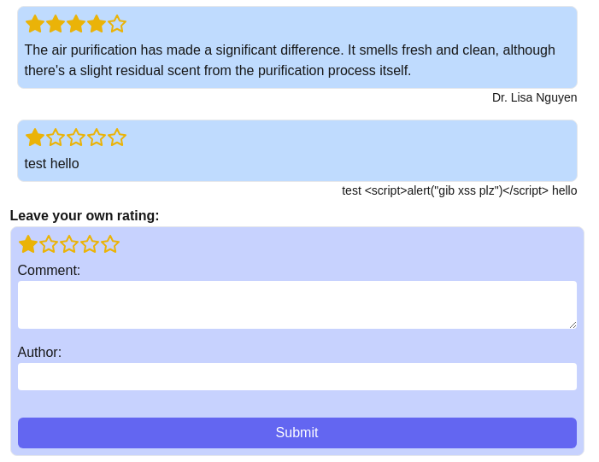Click the Comment text area
The height and width of the screenshot is (462, 599).
coord(297,305)
